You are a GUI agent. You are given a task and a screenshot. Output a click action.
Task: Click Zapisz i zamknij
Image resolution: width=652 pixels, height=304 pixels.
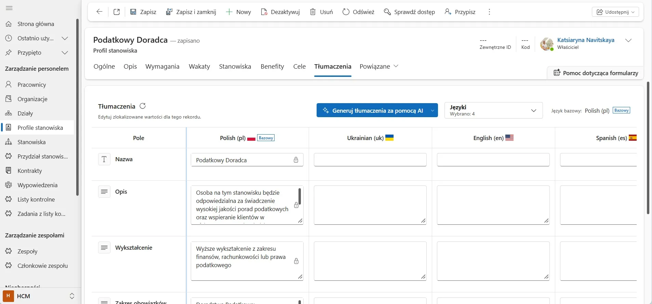pyautogui.click(x=191, y=12)
